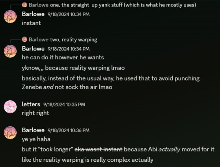Click the 10:36 PM timestamp
The image size is (220, 167).
[68, 130]
